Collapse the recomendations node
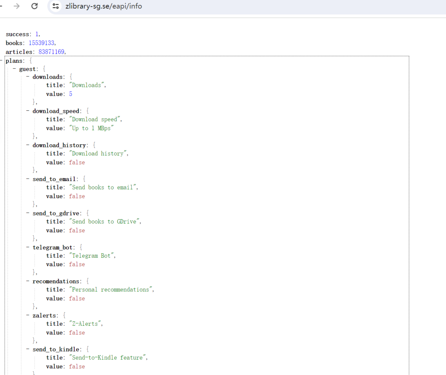 point(28,281)
